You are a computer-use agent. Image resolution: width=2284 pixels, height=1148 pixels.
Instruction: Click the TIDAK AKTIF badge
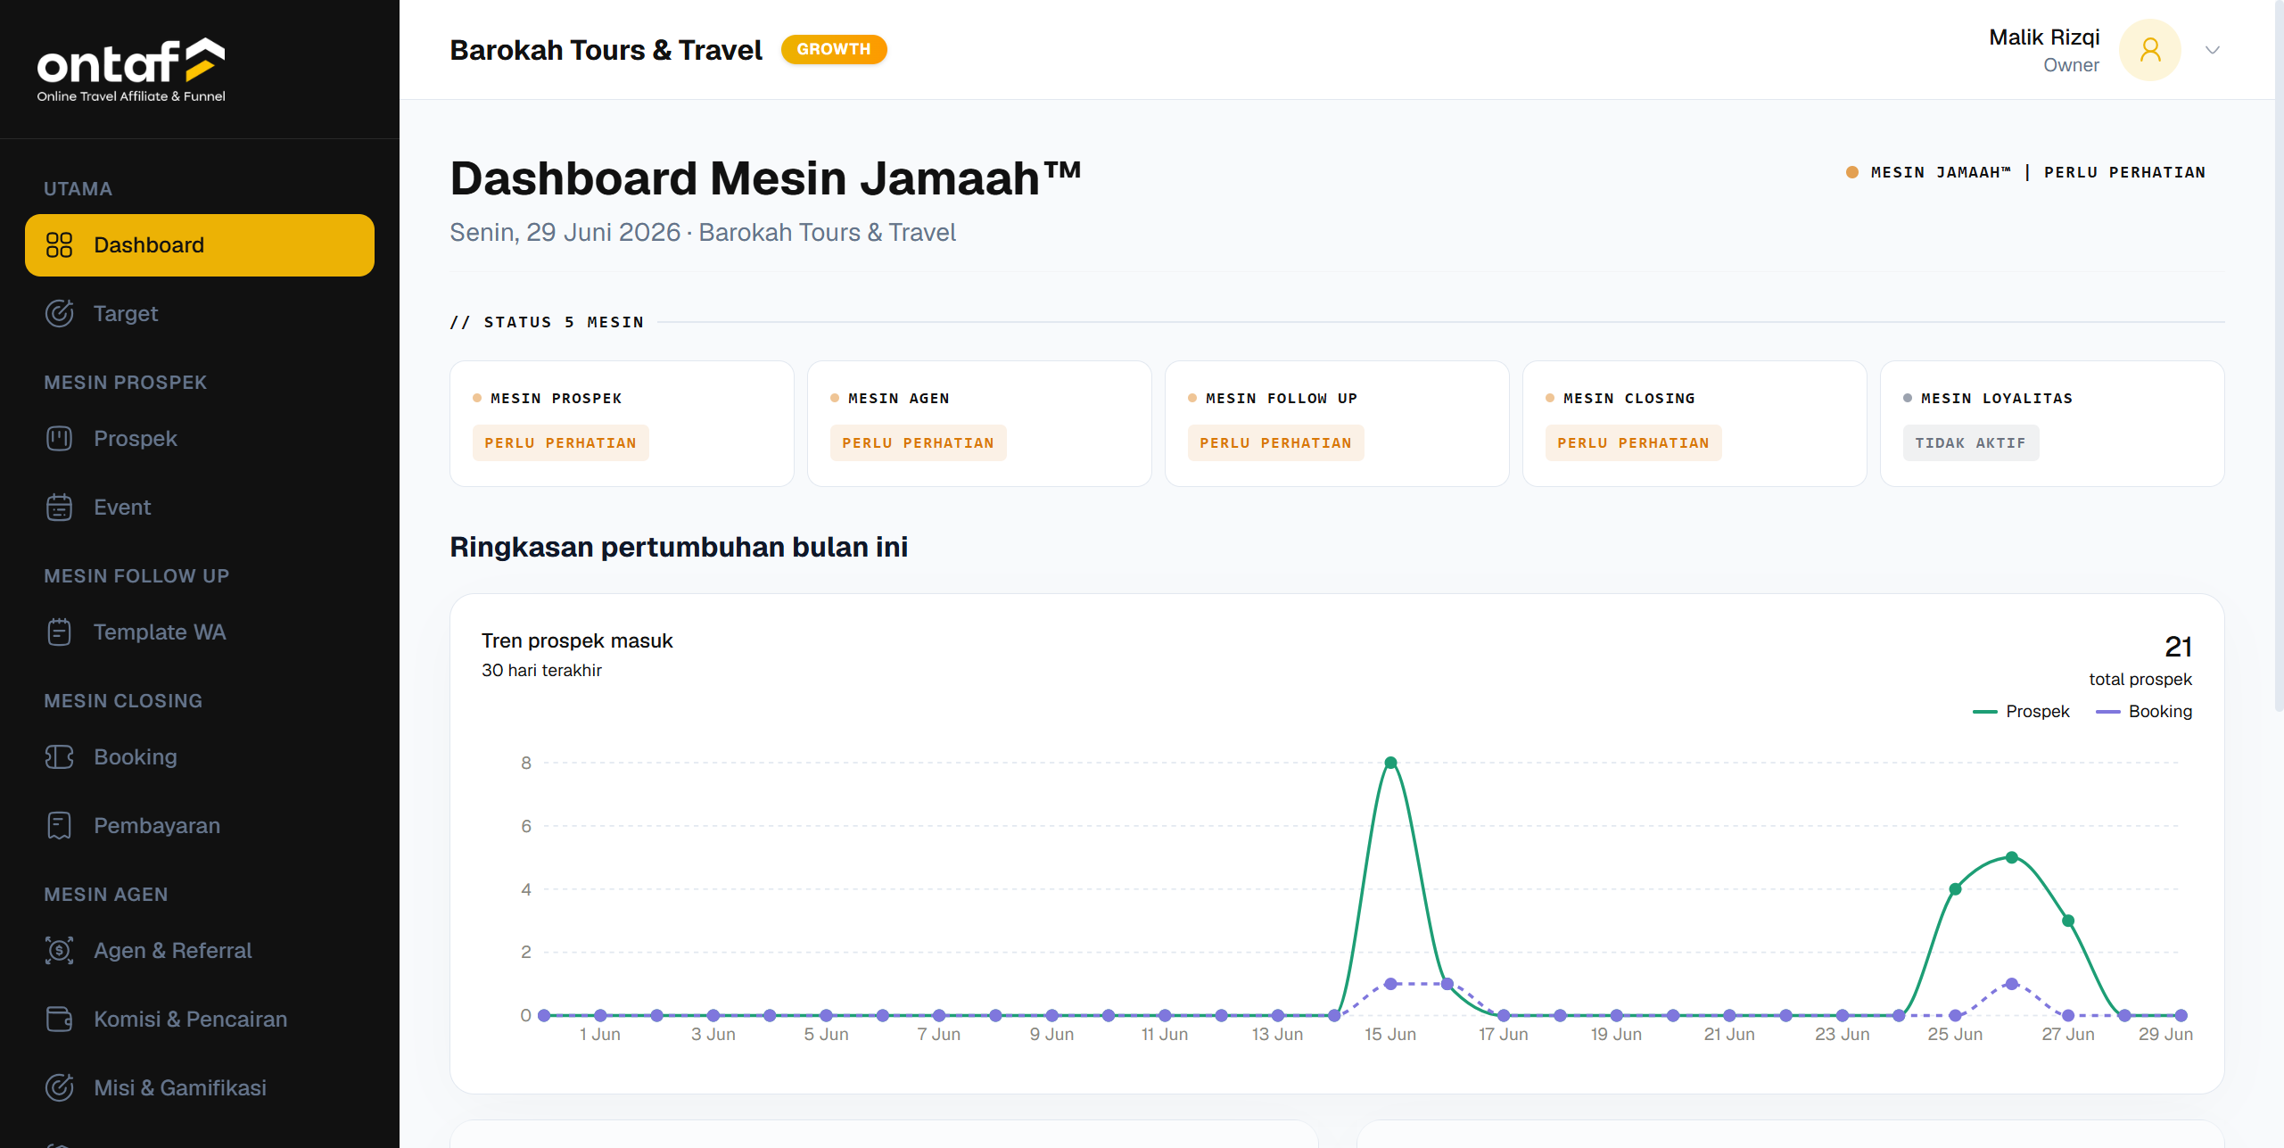1971,443
